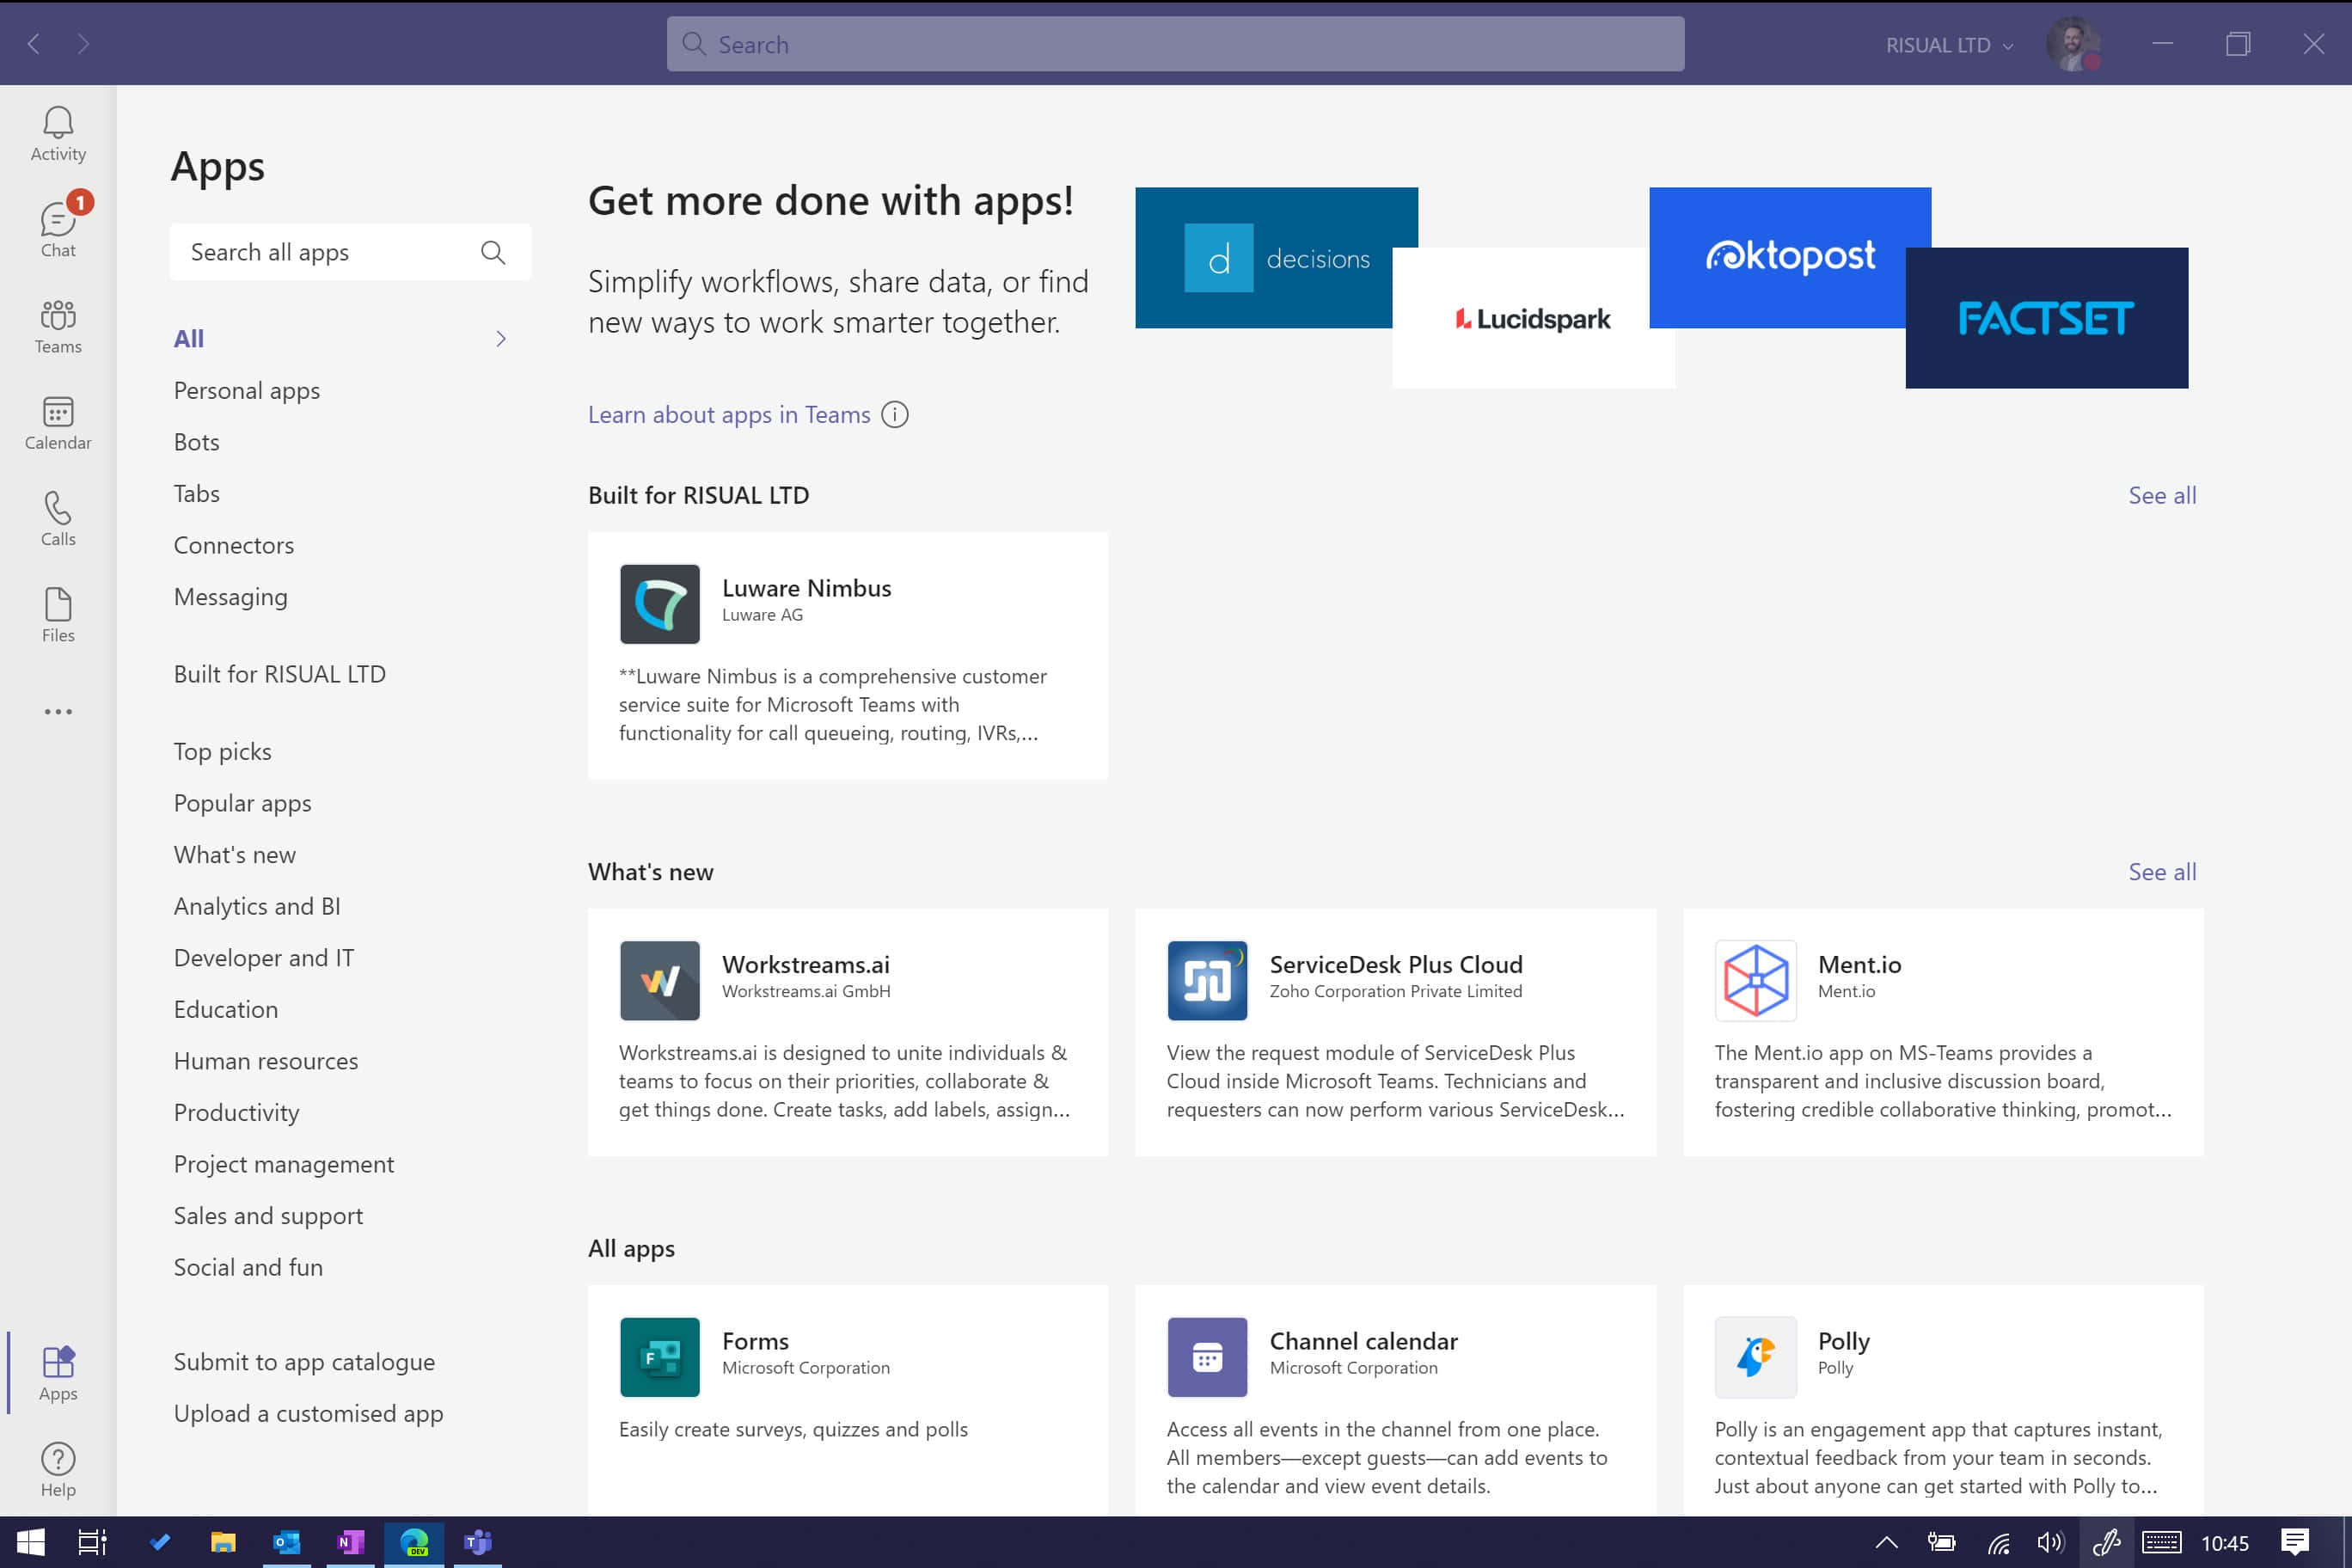The image size is (2352, 1568).
Task: Open the decisions banner tile
Action: [x=1276, y=257]
